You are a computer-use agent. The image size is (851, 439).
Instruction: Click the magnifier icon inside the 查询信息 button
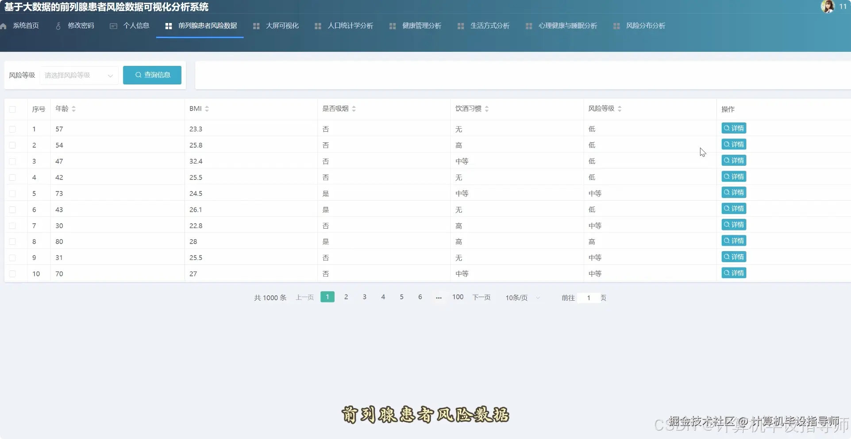(x=139, y=75)
